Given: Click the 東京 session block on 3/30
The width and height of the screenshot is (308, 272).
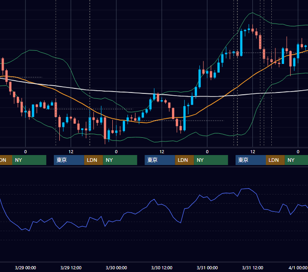Looking at the screenshot, I should pyautogui.click(x=160, y=160).
